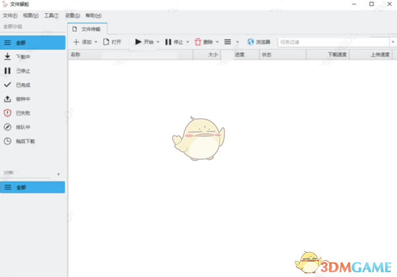Sort by the 名称 column header
The height and width of the screenshot is (277, 397).
(x=130, y=55)
